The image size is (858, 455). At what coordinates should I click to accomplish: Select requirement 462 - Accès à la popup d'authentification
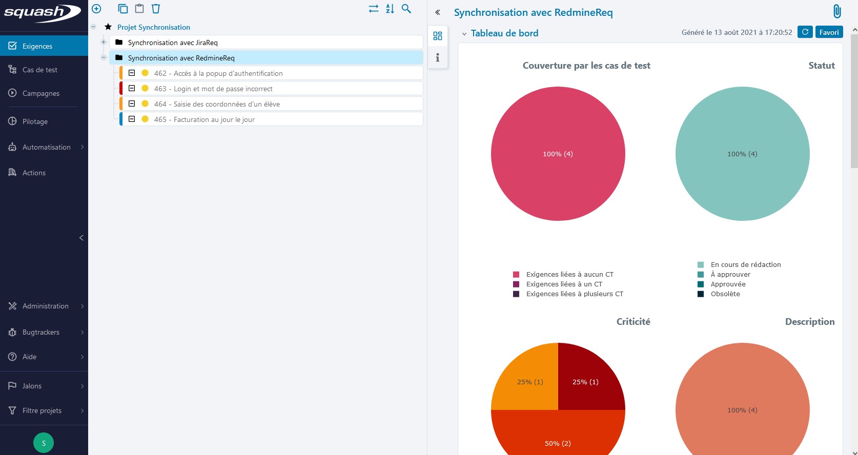coord(271,73)
